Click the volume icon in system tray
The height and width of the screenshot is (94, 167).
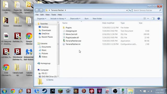coord(152,91)
